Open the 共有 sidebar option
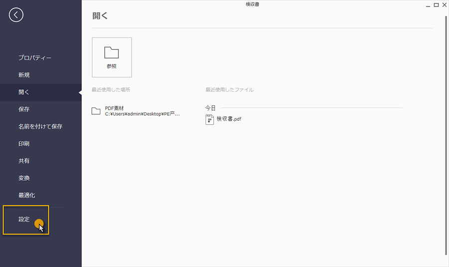Screen dimensions: 449x267 click(24, 161)
